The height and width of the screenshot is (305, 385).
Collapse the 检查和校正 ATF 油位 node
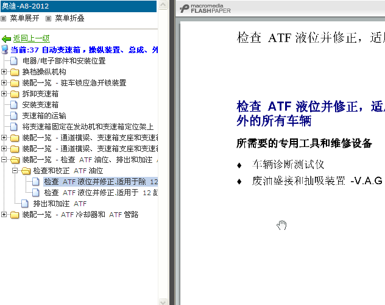[15, 170]
